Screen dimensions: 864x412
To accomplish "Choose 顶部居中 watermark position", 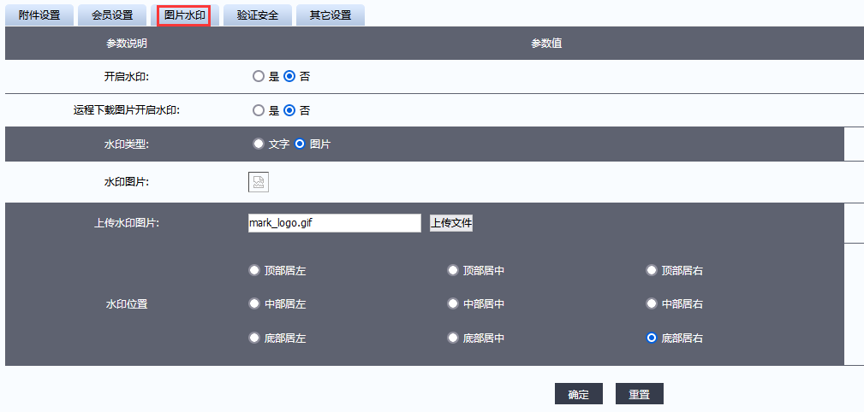I will (453, 270).
